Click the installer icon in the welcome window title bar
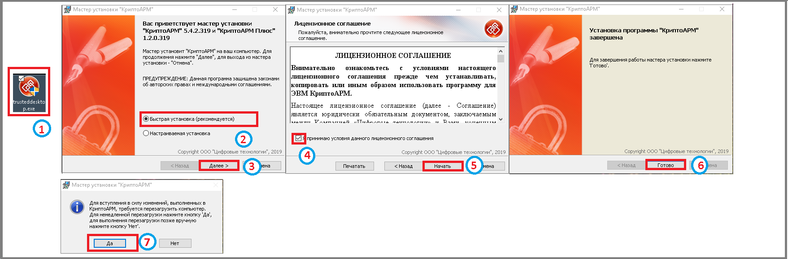Viewport: 788px width, 259px height. click(x=67, y=9)
